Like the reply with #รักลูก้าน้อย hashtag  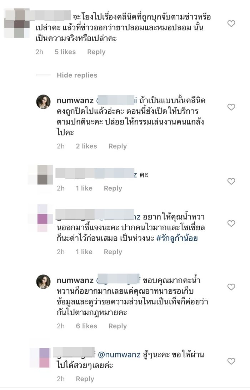point(231,223)
